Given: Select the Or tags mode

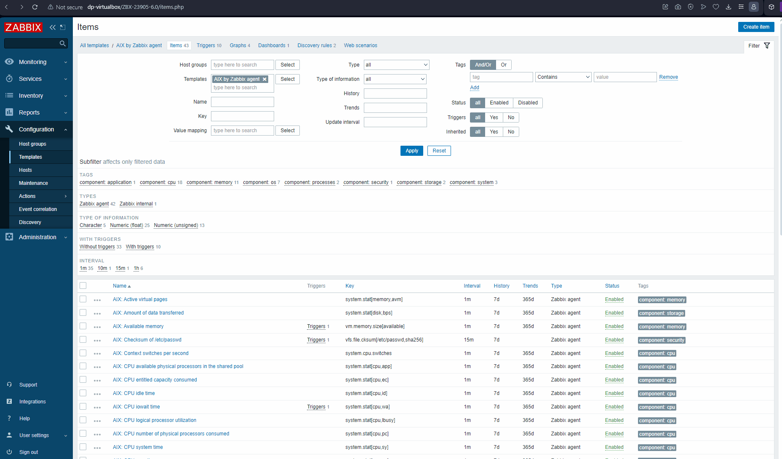Looking at the screenshot, I should (x=504, y=65).
